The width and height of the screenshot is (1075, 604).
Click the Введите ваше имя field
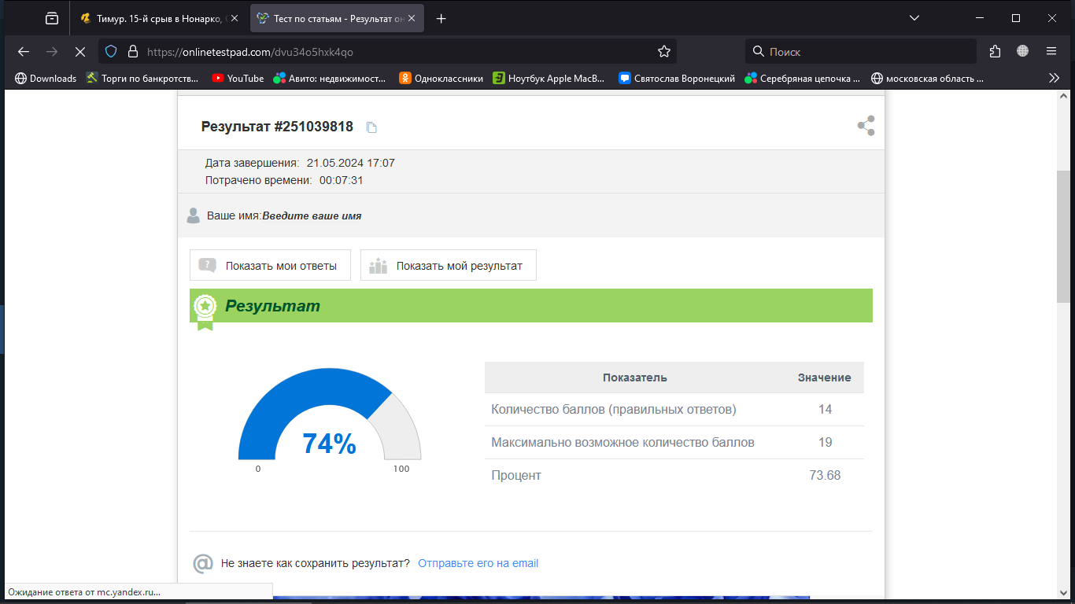(x=312, y=215)
